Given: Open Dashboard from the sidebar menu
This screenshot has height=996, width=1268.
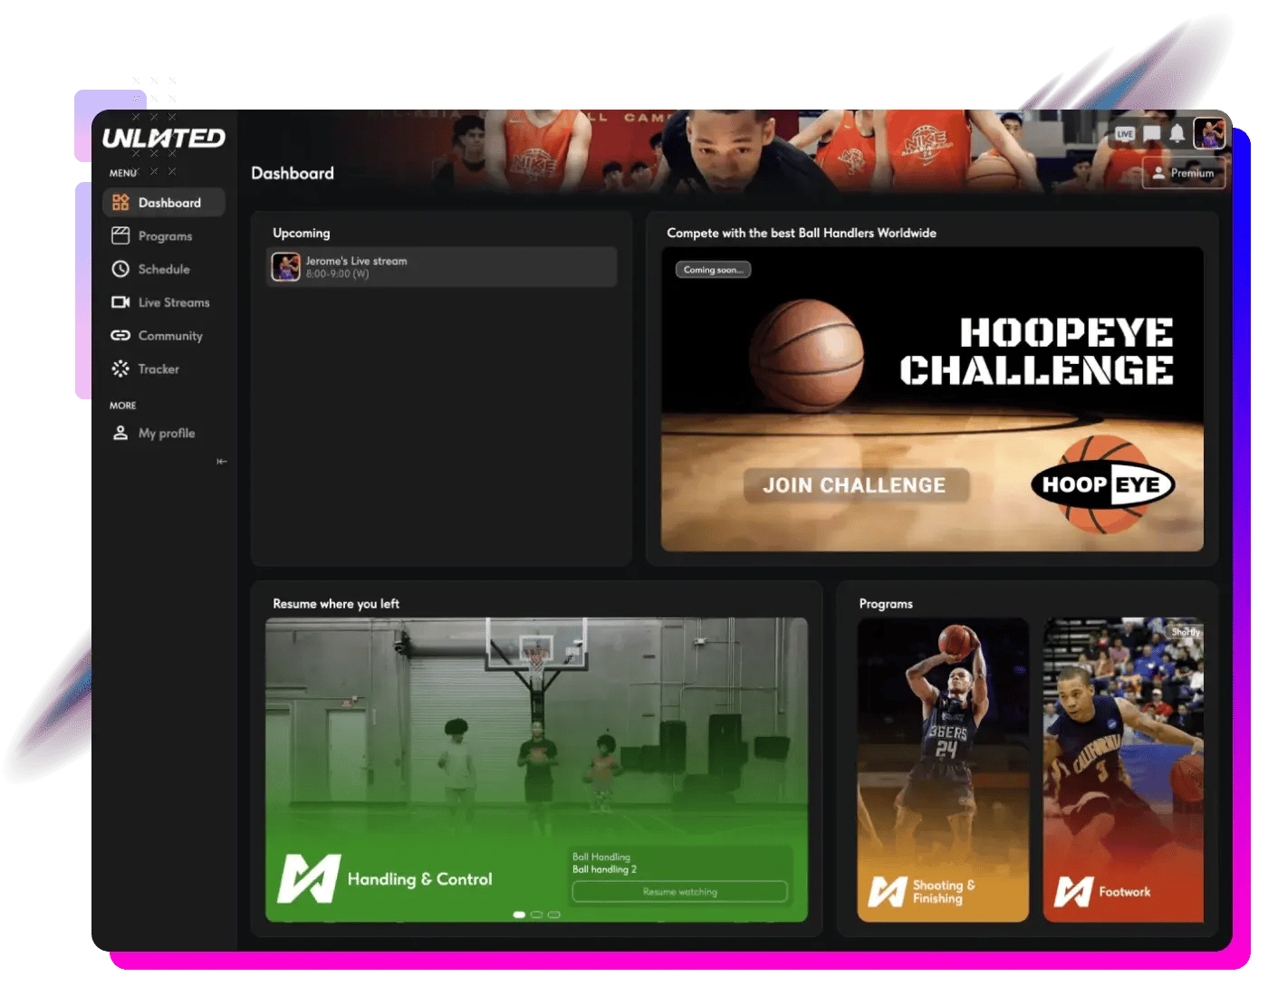Looking at the screenshot, I should [x=164, y=203].
